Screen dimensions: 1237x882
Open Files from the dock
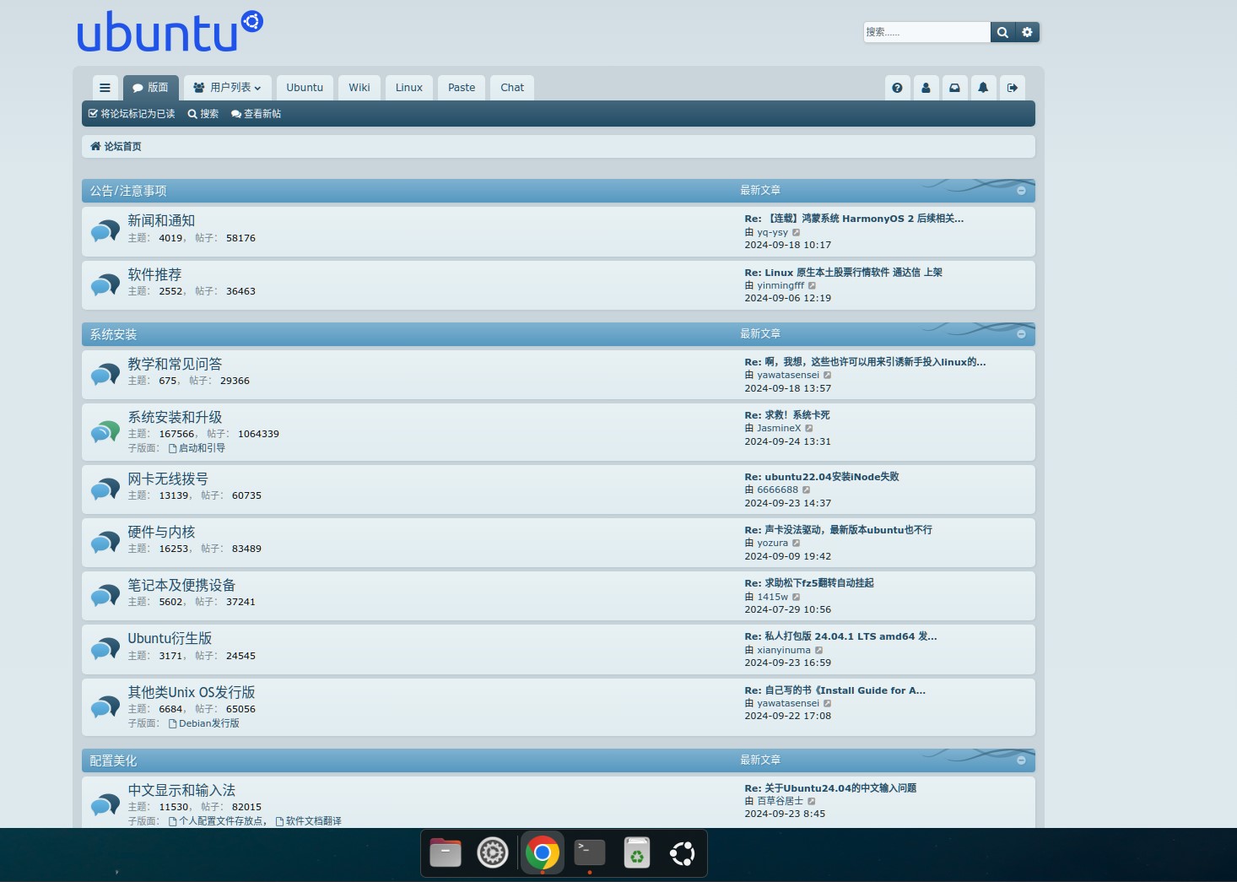(x=446, y=853)
